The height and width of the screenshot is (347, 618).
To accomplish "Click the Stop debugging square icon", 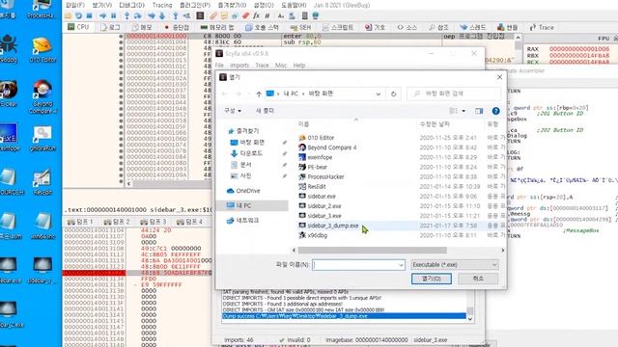I will tap(90, 15).
